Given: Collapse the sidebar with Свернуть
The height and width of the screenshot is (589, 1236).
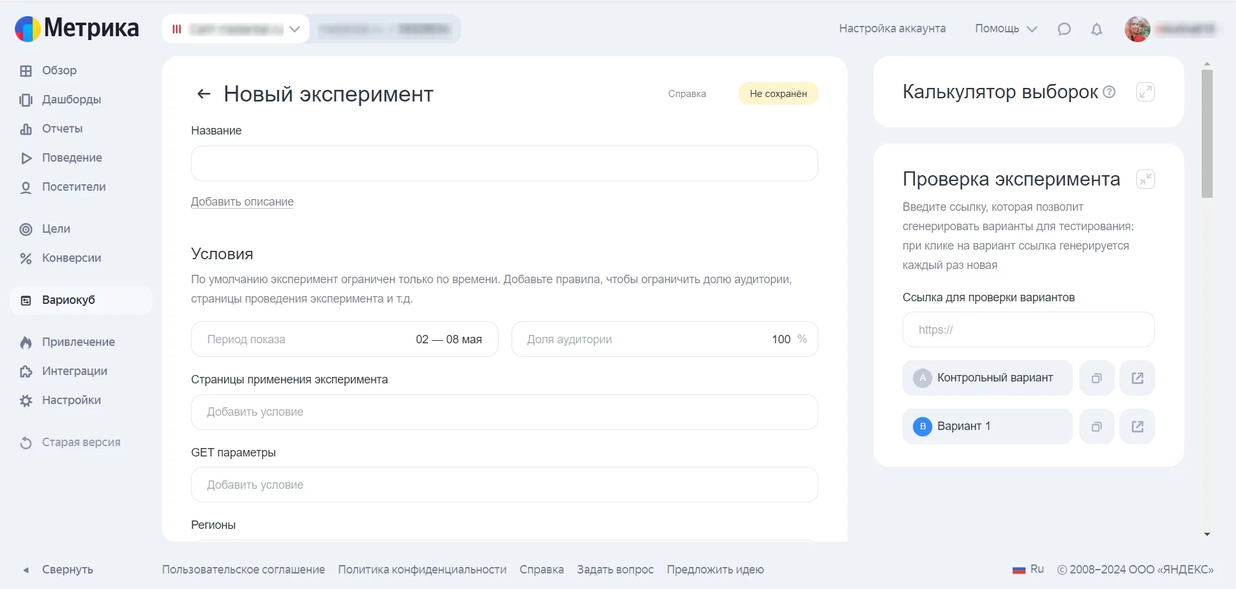Looking at the screenshot, I should point(67,570).
